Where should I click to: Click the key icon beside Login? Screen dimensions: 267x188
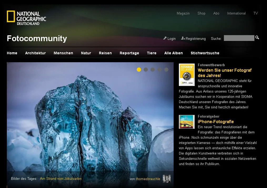[165, 38]
